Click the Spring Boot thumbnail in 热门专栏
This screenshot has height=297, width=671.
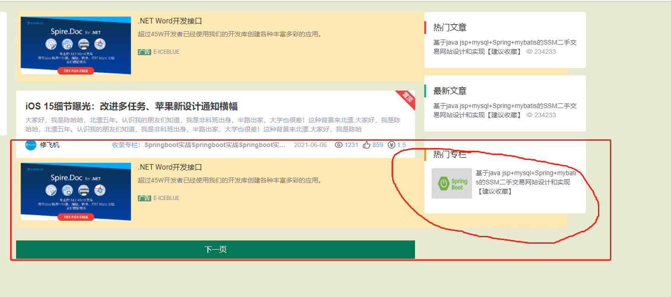click(452, 183)
